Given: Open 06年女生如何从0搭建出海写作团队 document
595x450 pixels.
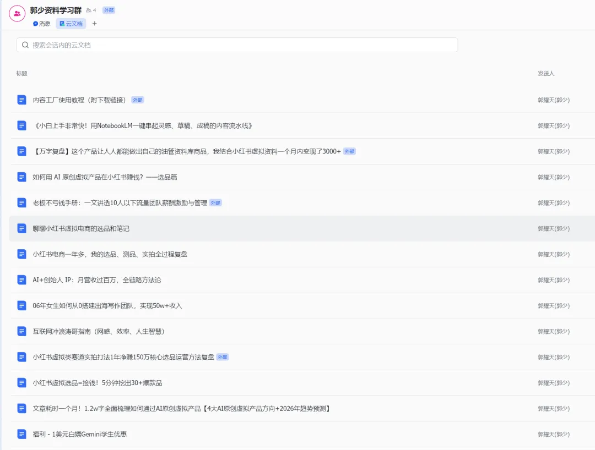Looking at the screenshot, I should [107, 305].
